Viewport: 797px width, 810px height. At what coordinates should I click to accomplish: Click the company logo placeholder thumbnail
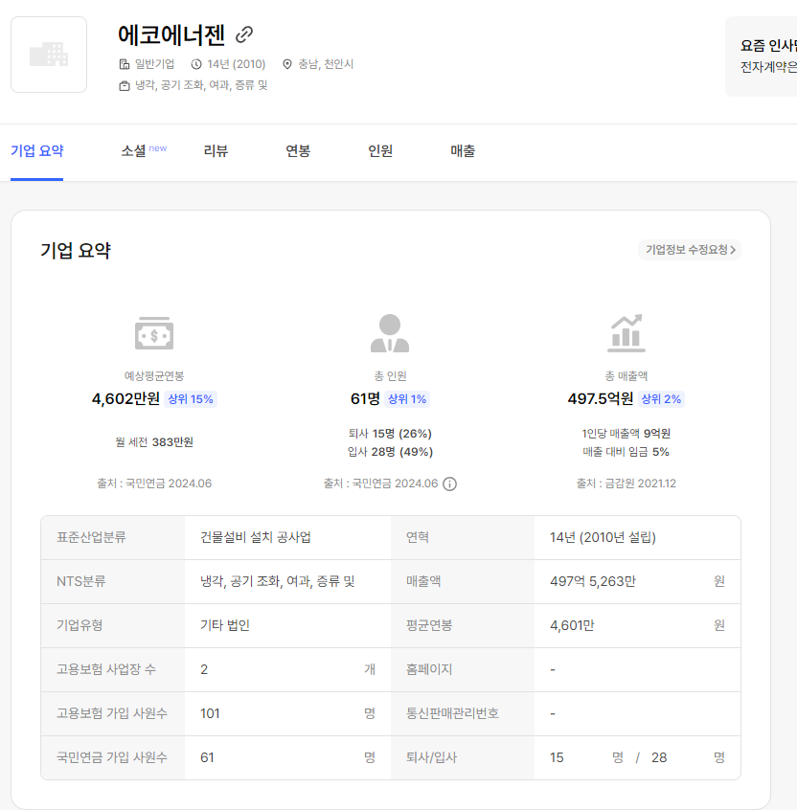(49, 55)
